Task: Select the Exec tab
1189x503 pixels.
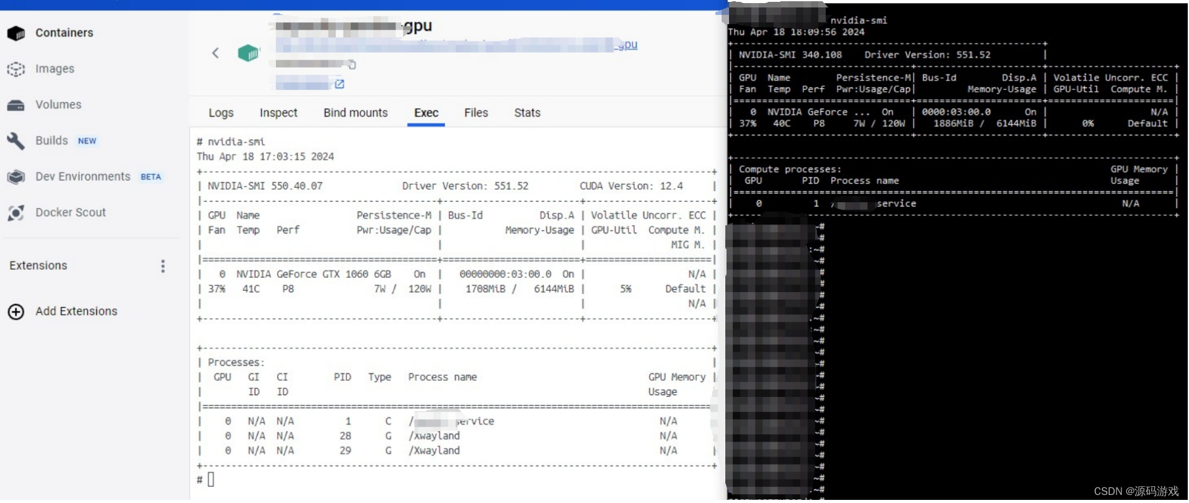Action: 426,113
